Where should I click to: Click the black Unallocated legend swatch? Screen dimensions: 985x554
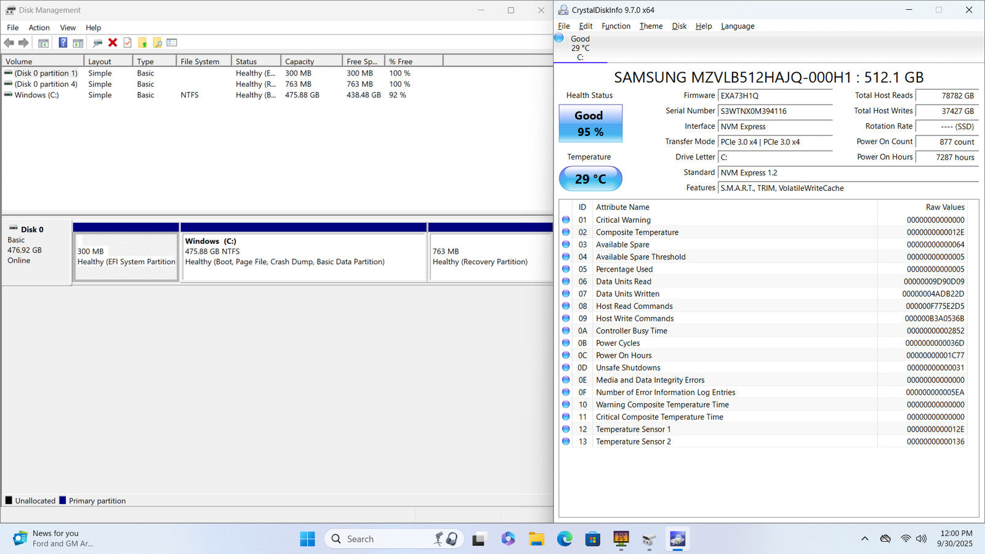pyautogui.click(x=9, y=500)
